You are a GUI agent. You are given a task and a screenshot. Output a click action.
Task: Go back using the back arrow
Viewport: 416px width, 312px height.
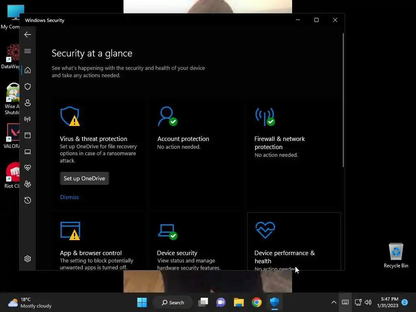[x=28, y=35]
